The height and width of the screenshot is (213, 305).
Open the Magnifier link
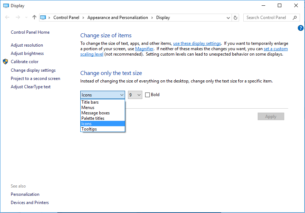click(144, 49)
